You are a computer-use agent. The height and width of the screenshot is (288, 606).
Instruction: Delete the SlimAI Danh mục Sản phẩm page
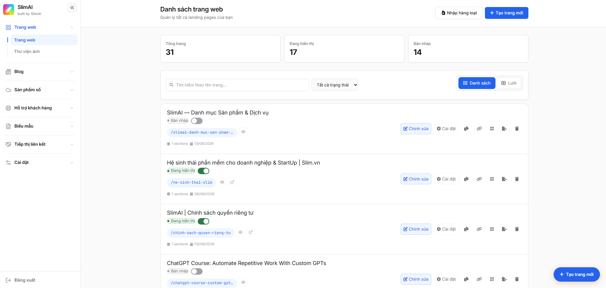pyautogui.click(x=517, y=129)
